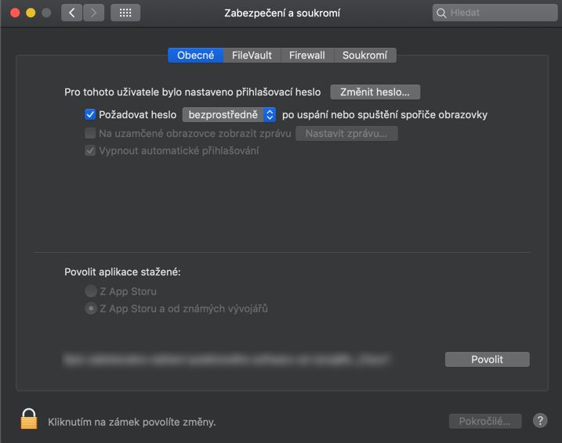The height and width of the screenshot is (443, 562).
Task: Toggle Vypnout automatické přihlašování checkbox
Action: click(90, 150)
